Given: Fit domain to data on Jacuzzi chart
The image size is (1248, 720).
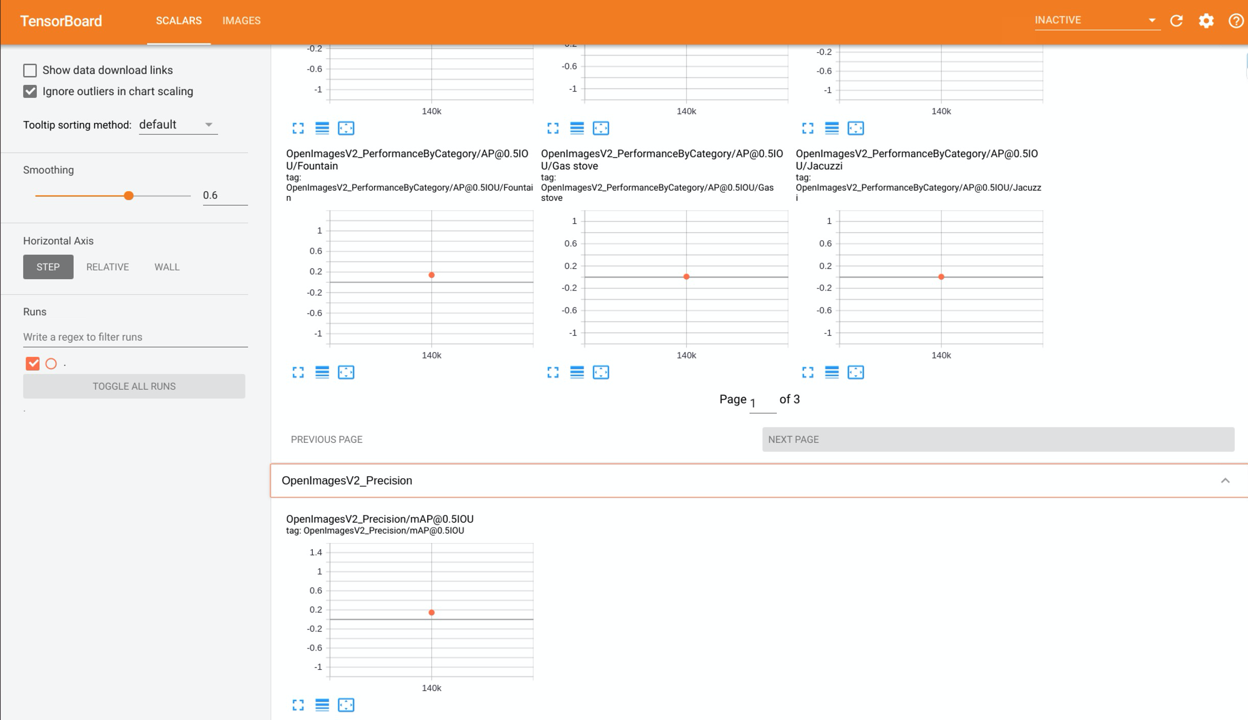Looking at the screenshot, I should coord(856,372).
